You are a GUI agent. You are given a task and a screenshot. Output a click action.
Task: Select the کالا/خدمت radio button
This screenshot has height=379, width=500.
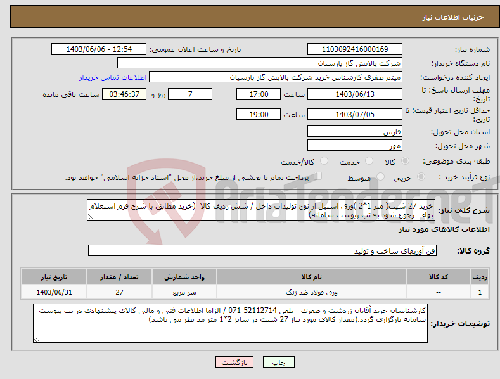click(x=324, y=161)
